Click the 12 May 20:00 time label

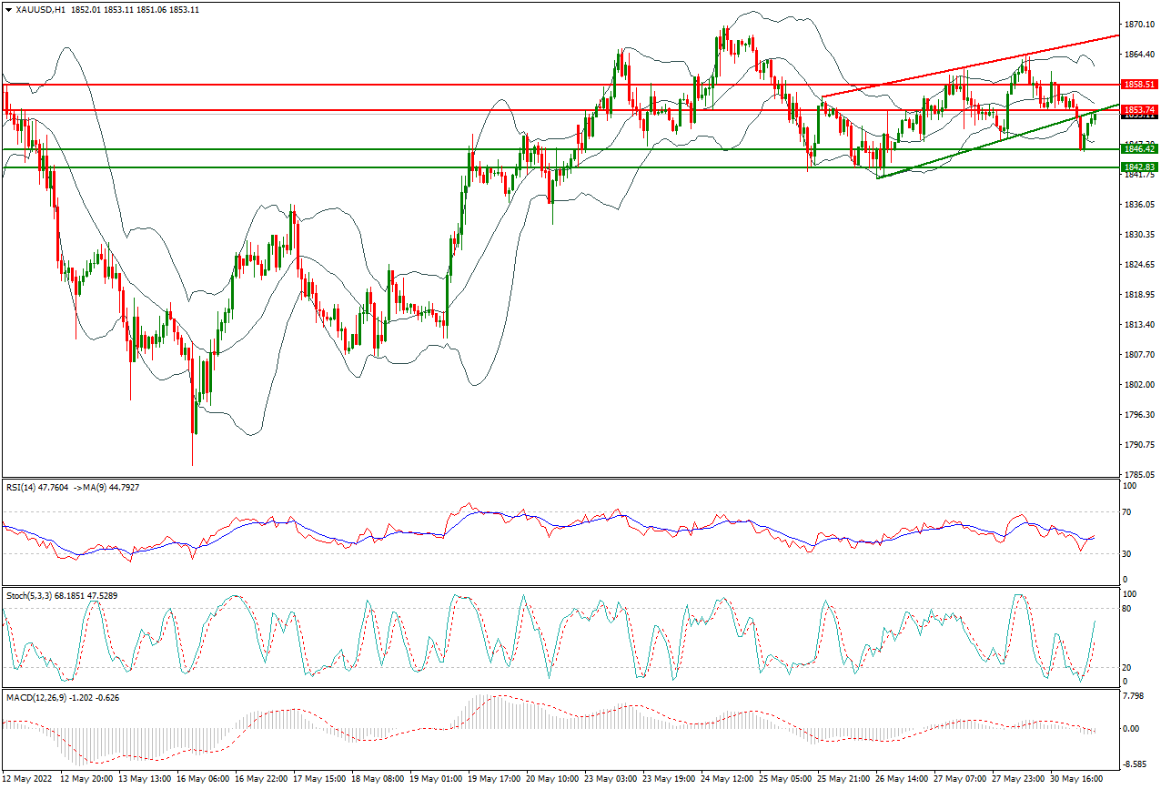[x=86, y=780]
